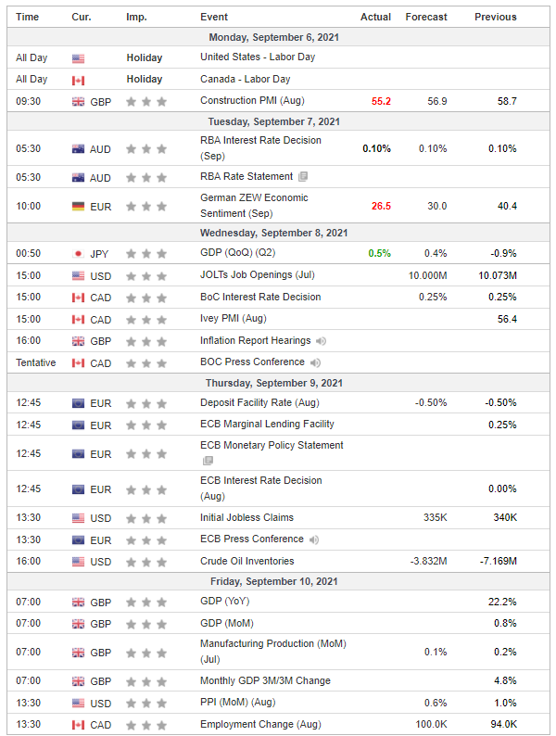Open the Crude Oil Inventories event

click(x=247, y=561)
